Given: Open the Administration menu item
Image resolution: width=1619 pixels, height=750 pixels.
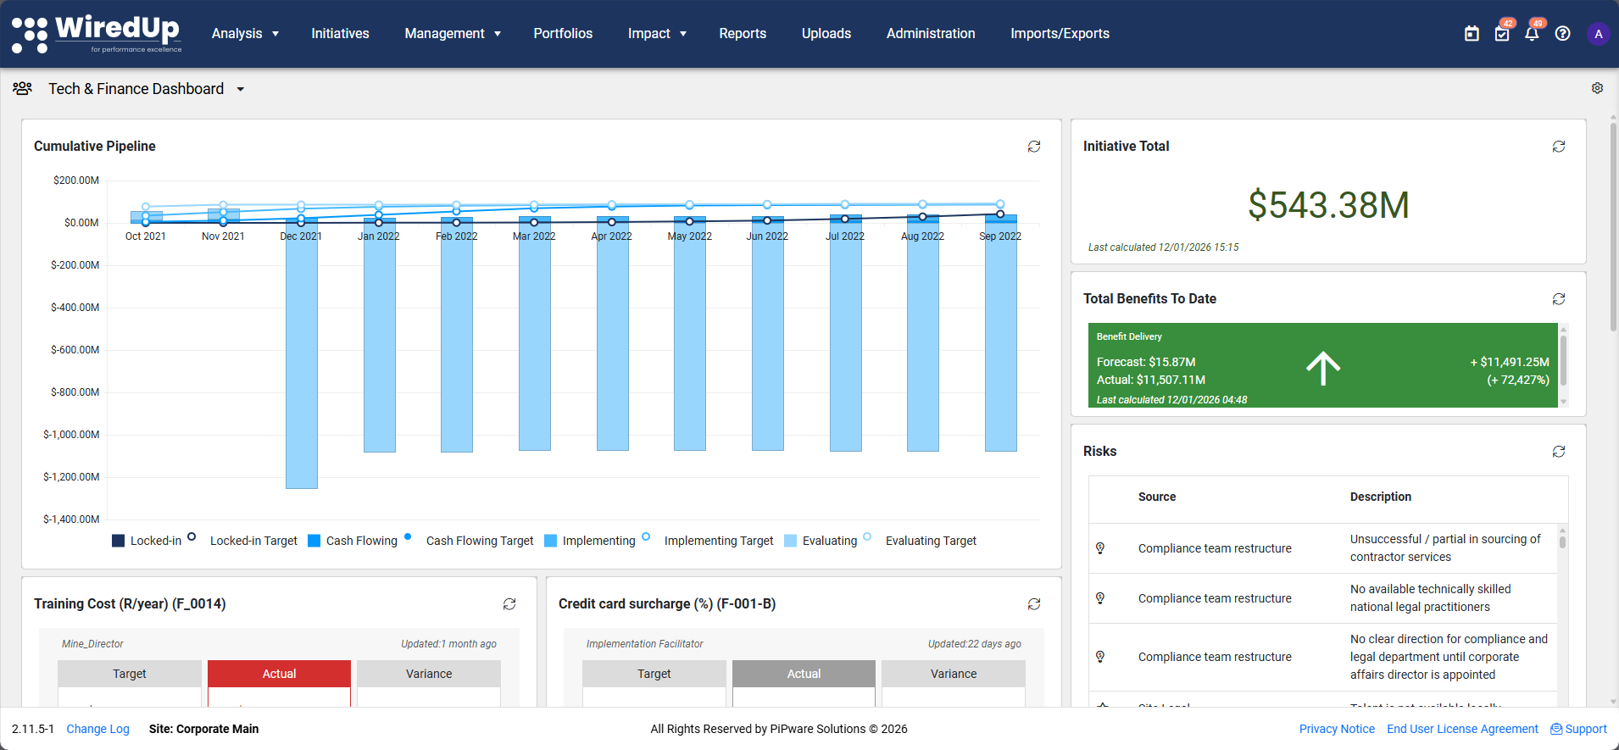Looking at the screenshot, I should tap(931, 34).
